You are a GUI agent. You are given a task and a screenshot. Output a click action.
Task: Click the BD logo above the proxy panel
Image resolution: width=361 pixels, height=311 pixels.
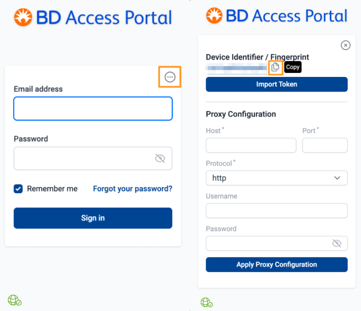[214, 16]
